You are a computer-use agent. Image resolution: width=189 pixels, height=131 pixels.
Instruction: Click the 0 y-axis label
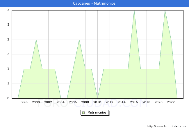coord(8,98)
